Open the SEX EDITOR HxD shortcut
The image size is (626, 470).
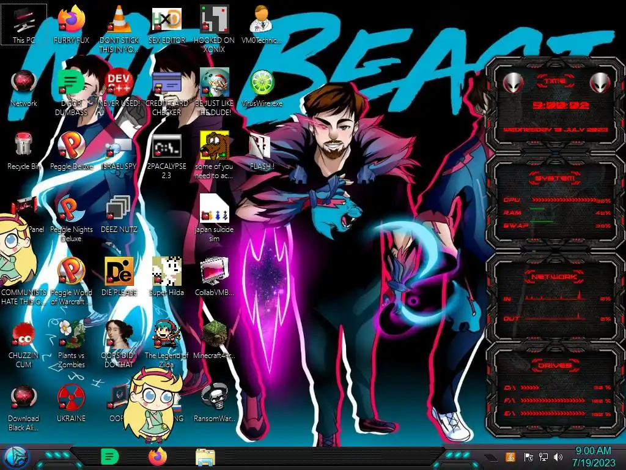[x=167, y=24]
